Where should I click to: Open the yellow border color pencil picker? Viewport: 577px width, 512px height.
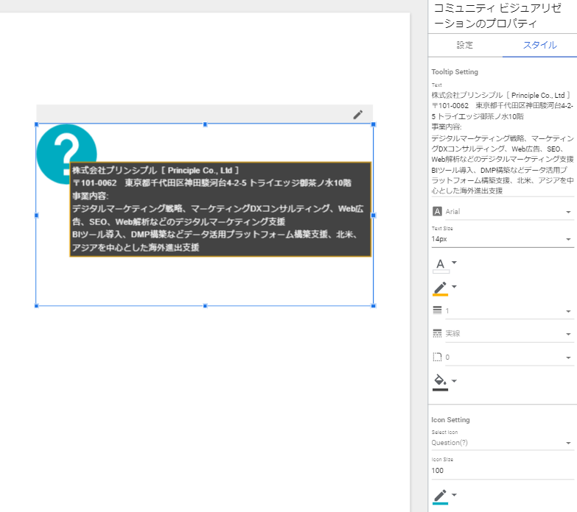444,288
